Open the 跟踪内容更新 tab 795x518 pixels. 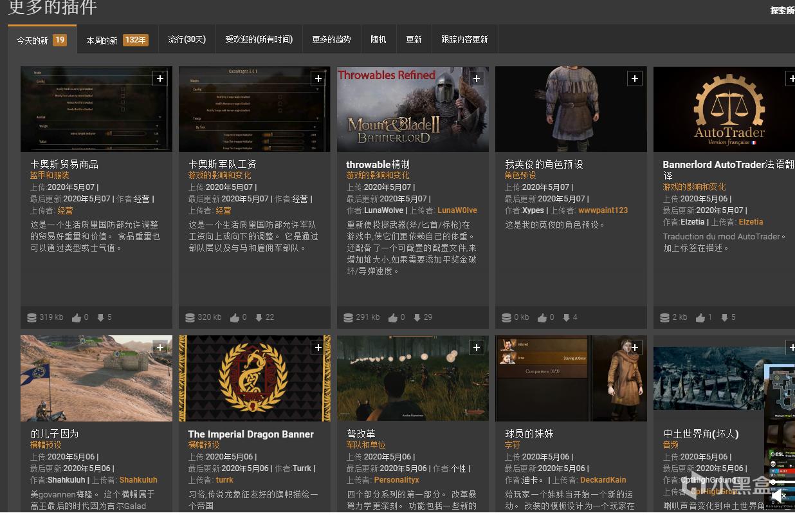pos(464,39)
